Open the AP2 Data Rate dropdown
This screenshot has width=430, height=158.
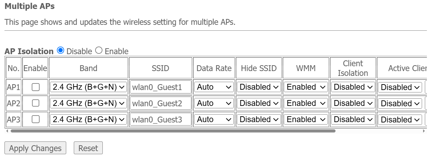tap(214, 103)
